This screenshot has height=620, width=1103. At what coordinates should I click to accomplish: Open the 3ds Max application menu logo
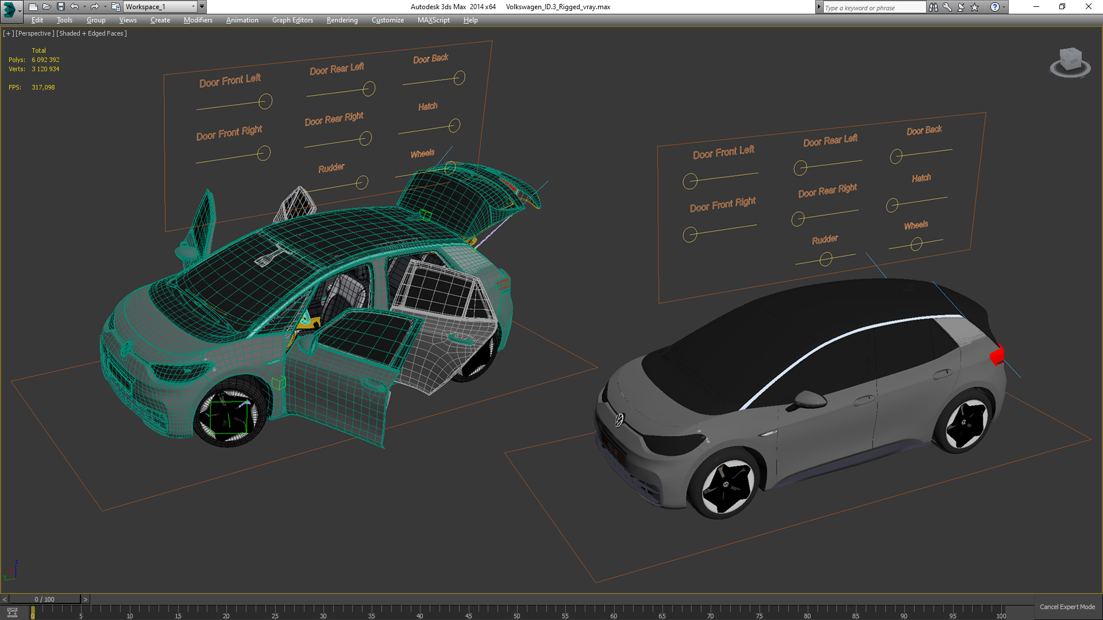click(x=10, y=8)
